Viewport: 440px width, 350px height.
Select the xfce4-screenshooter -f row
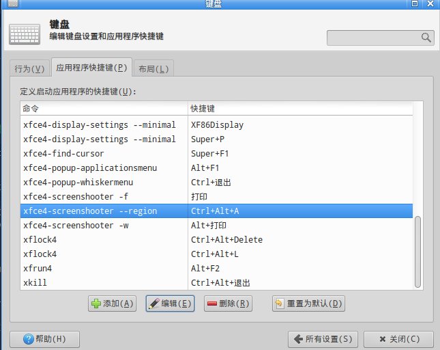tap(216, 196)
